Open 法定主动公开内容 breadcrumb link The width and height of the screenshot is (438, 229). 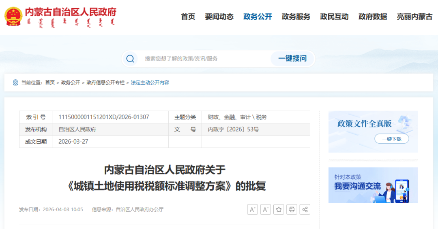(x=150, y=83)
